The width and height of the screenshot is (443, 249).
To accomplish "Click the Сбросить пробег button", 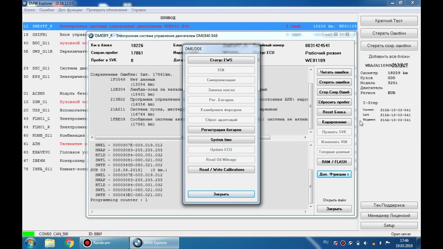I will (x=334, y=102).
